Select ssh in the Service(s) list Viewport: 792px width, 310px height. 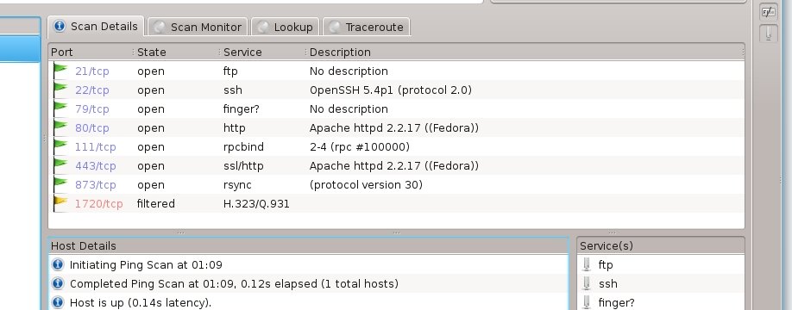coord(608,284)
